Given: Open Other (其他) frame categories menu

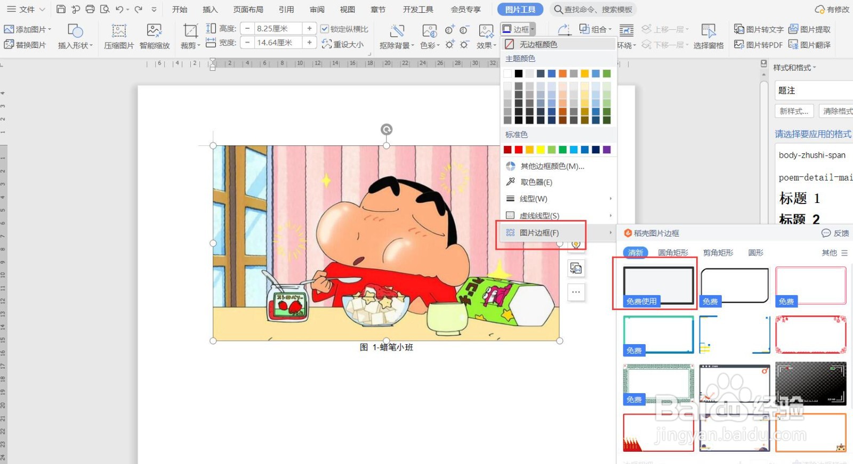Looking at the screenshot, I should tap(834, 253).
